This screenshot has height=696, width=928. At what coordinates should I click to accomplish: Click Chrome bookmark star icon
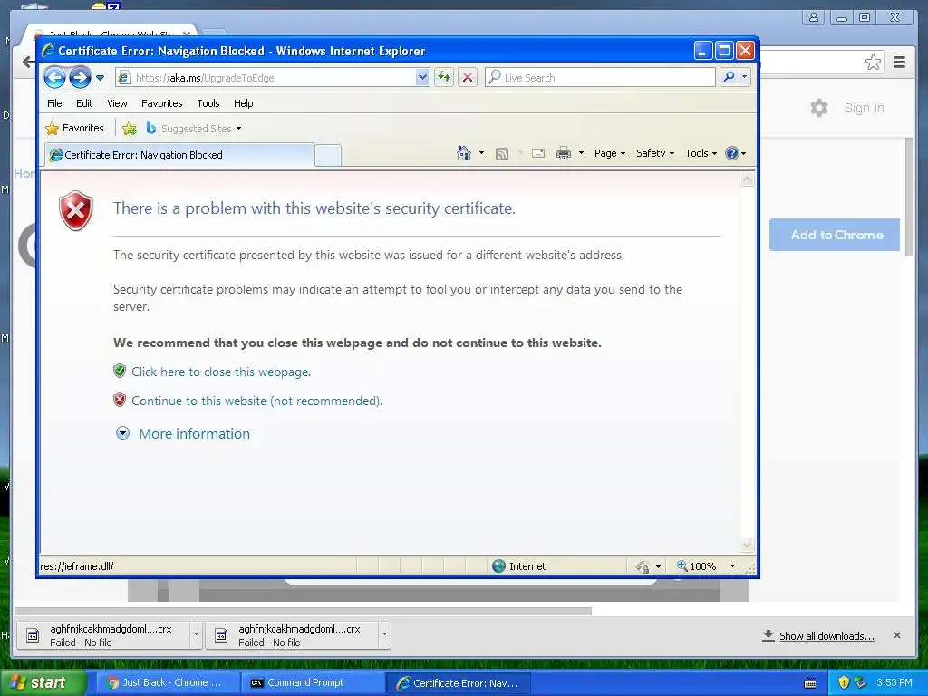(873, 63)
